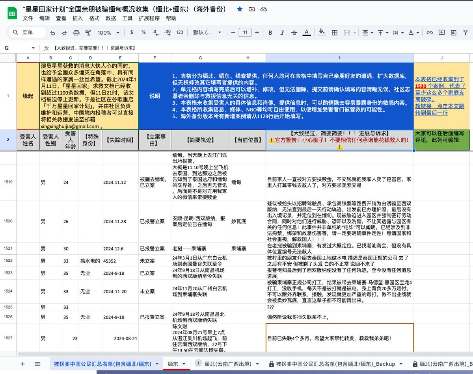Choose text color swatch
This screenshot has width=473, height=374.
coord(307,33)
